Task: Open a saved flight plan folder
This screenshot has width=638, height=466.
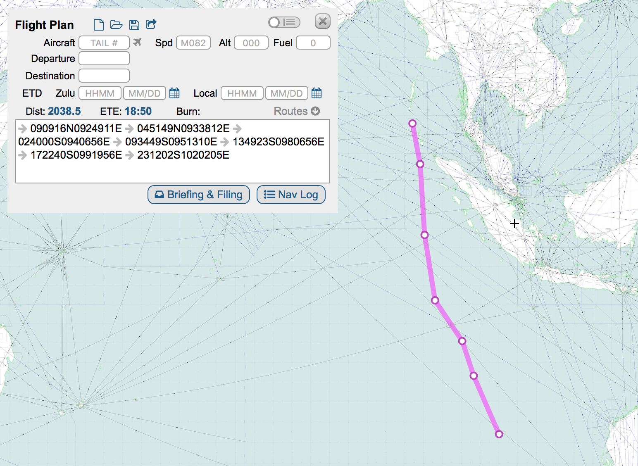Action: pyautogui.click(x=116, y=25)
